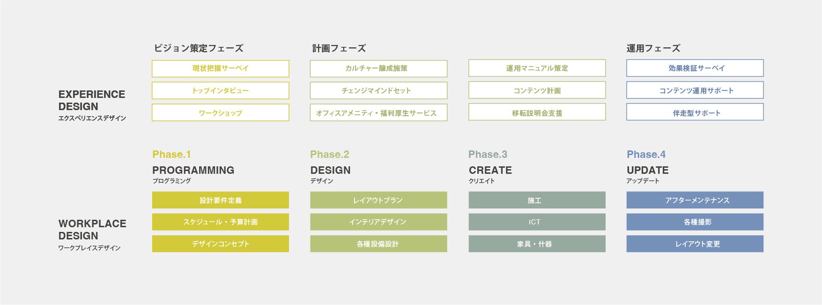
Task: Select the 各種設備設計 block
Action: click(378, 244)
